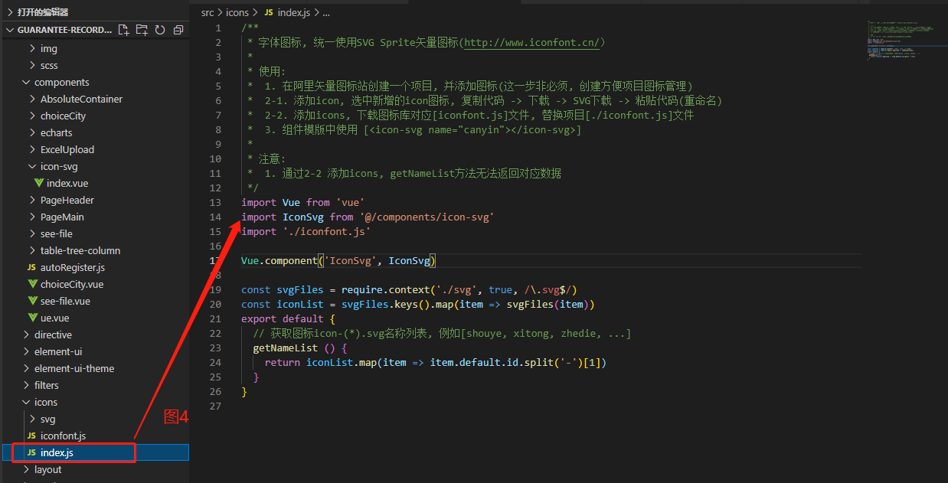The width and height of the screenshot is (948, 483).
Task: Expand the layout folder chevron
Action: 26,469
